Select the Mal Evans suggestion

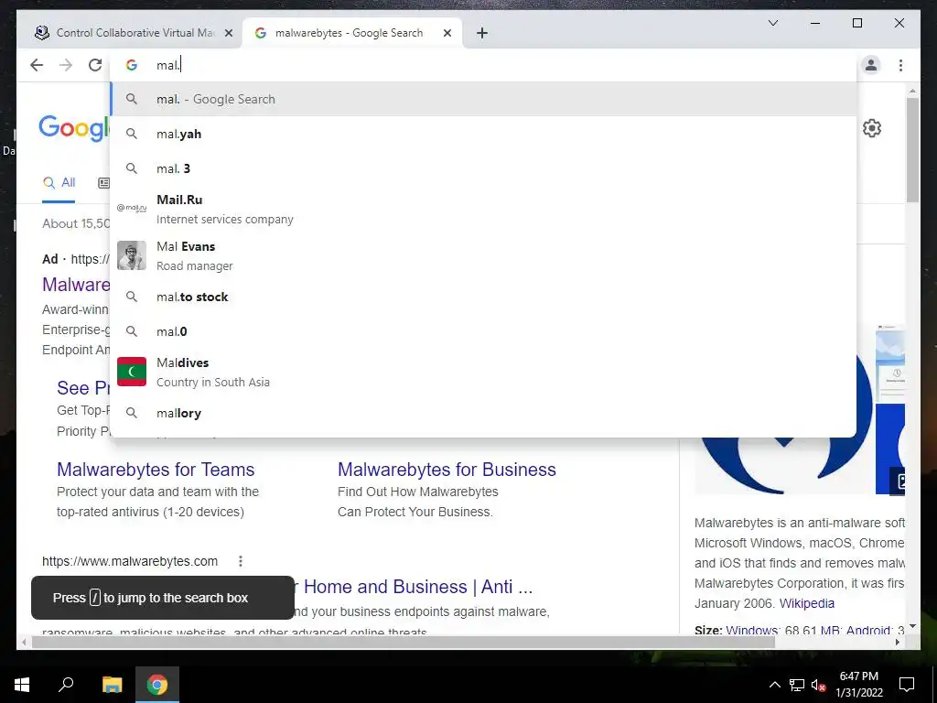click(x=484, y=256)
